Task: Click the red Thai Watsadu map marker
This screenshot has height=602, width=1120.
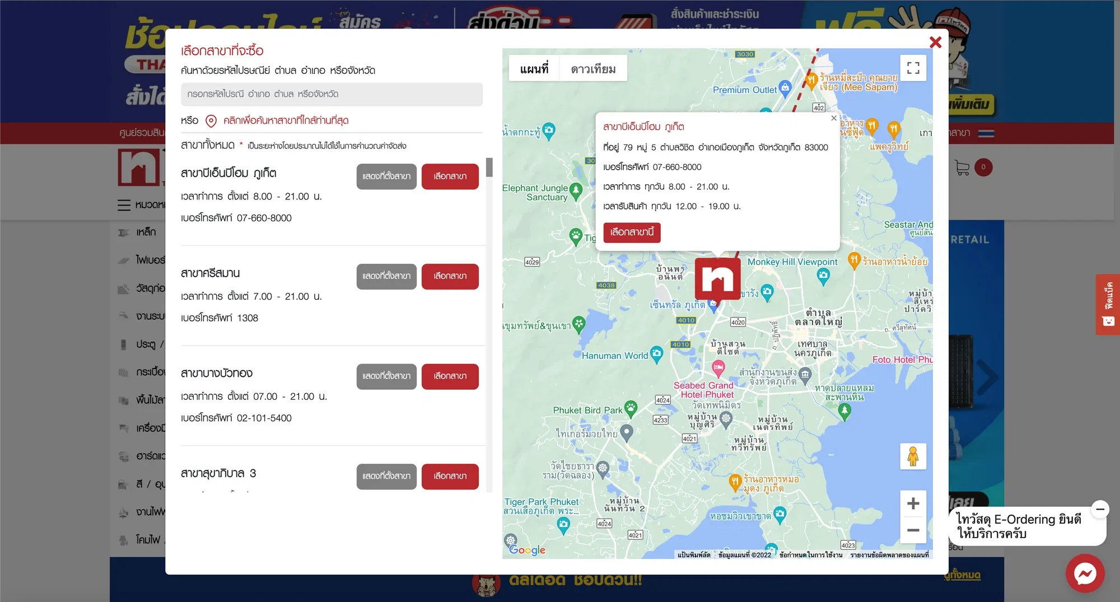Action: 717,278
